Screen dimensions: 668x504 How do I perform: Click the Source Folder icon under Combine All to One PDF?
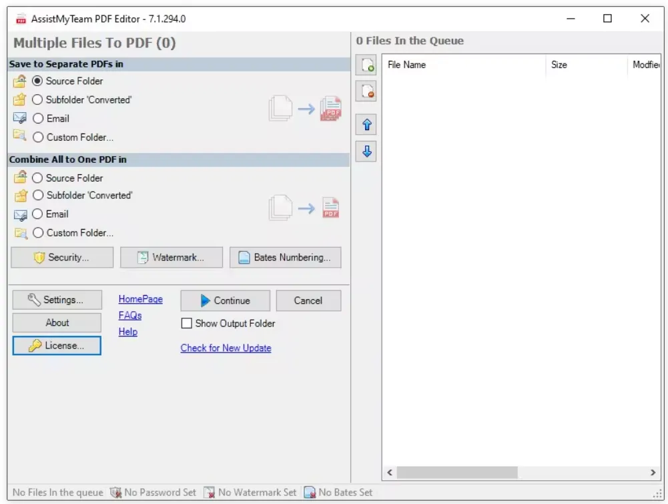[20, 177]
